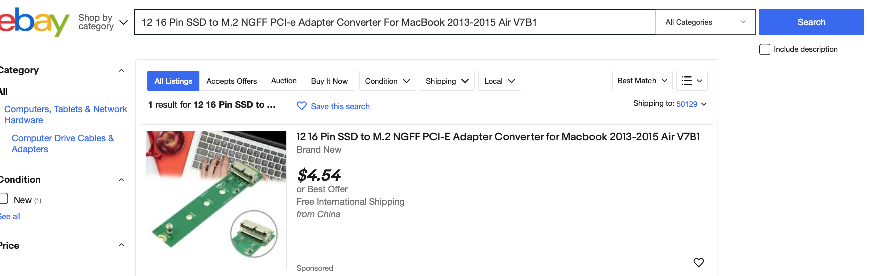Open the Shipping filter dropdown
Screen dimensions: 869x276
447,81
